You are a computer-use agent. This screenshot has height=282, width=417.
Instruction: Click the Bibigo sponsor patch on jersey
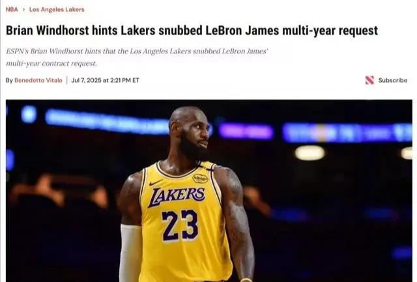point(200,178)
